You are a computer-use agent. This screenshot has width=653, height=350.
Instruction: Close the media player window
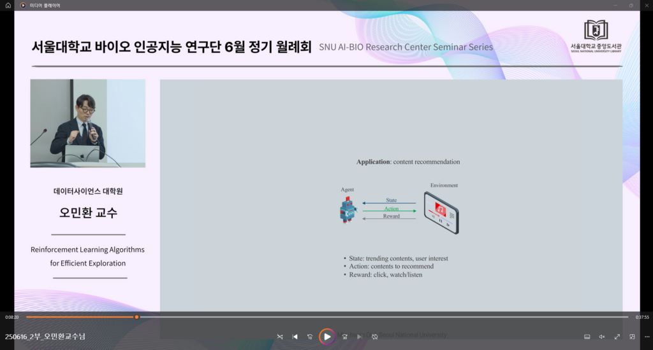(647, 5)
